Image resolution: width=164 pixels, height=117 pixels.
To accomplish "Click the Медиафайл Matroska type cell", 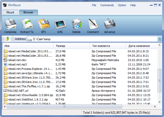I will 105,60.
